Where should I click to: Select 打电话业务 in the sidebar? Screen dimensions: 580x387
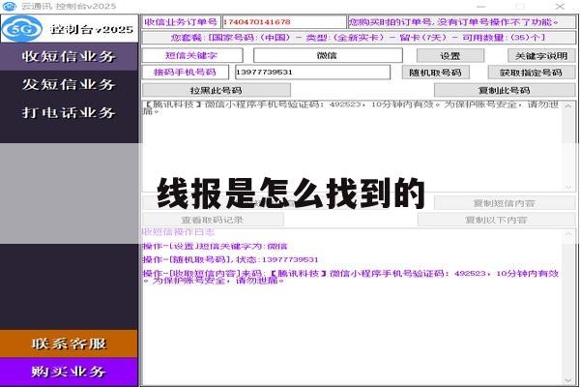[x=70, y=112]
